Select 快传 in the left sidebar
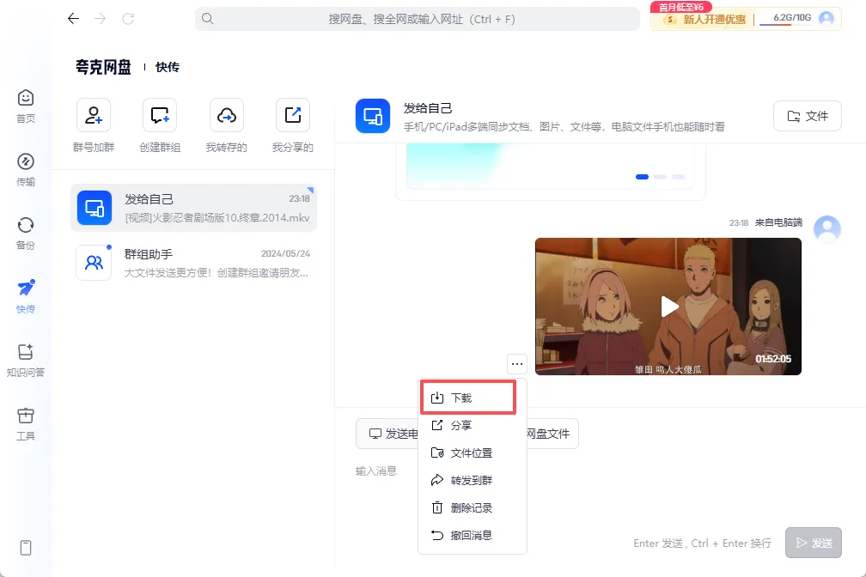The image size is (866, 577). tap(26, 296)
